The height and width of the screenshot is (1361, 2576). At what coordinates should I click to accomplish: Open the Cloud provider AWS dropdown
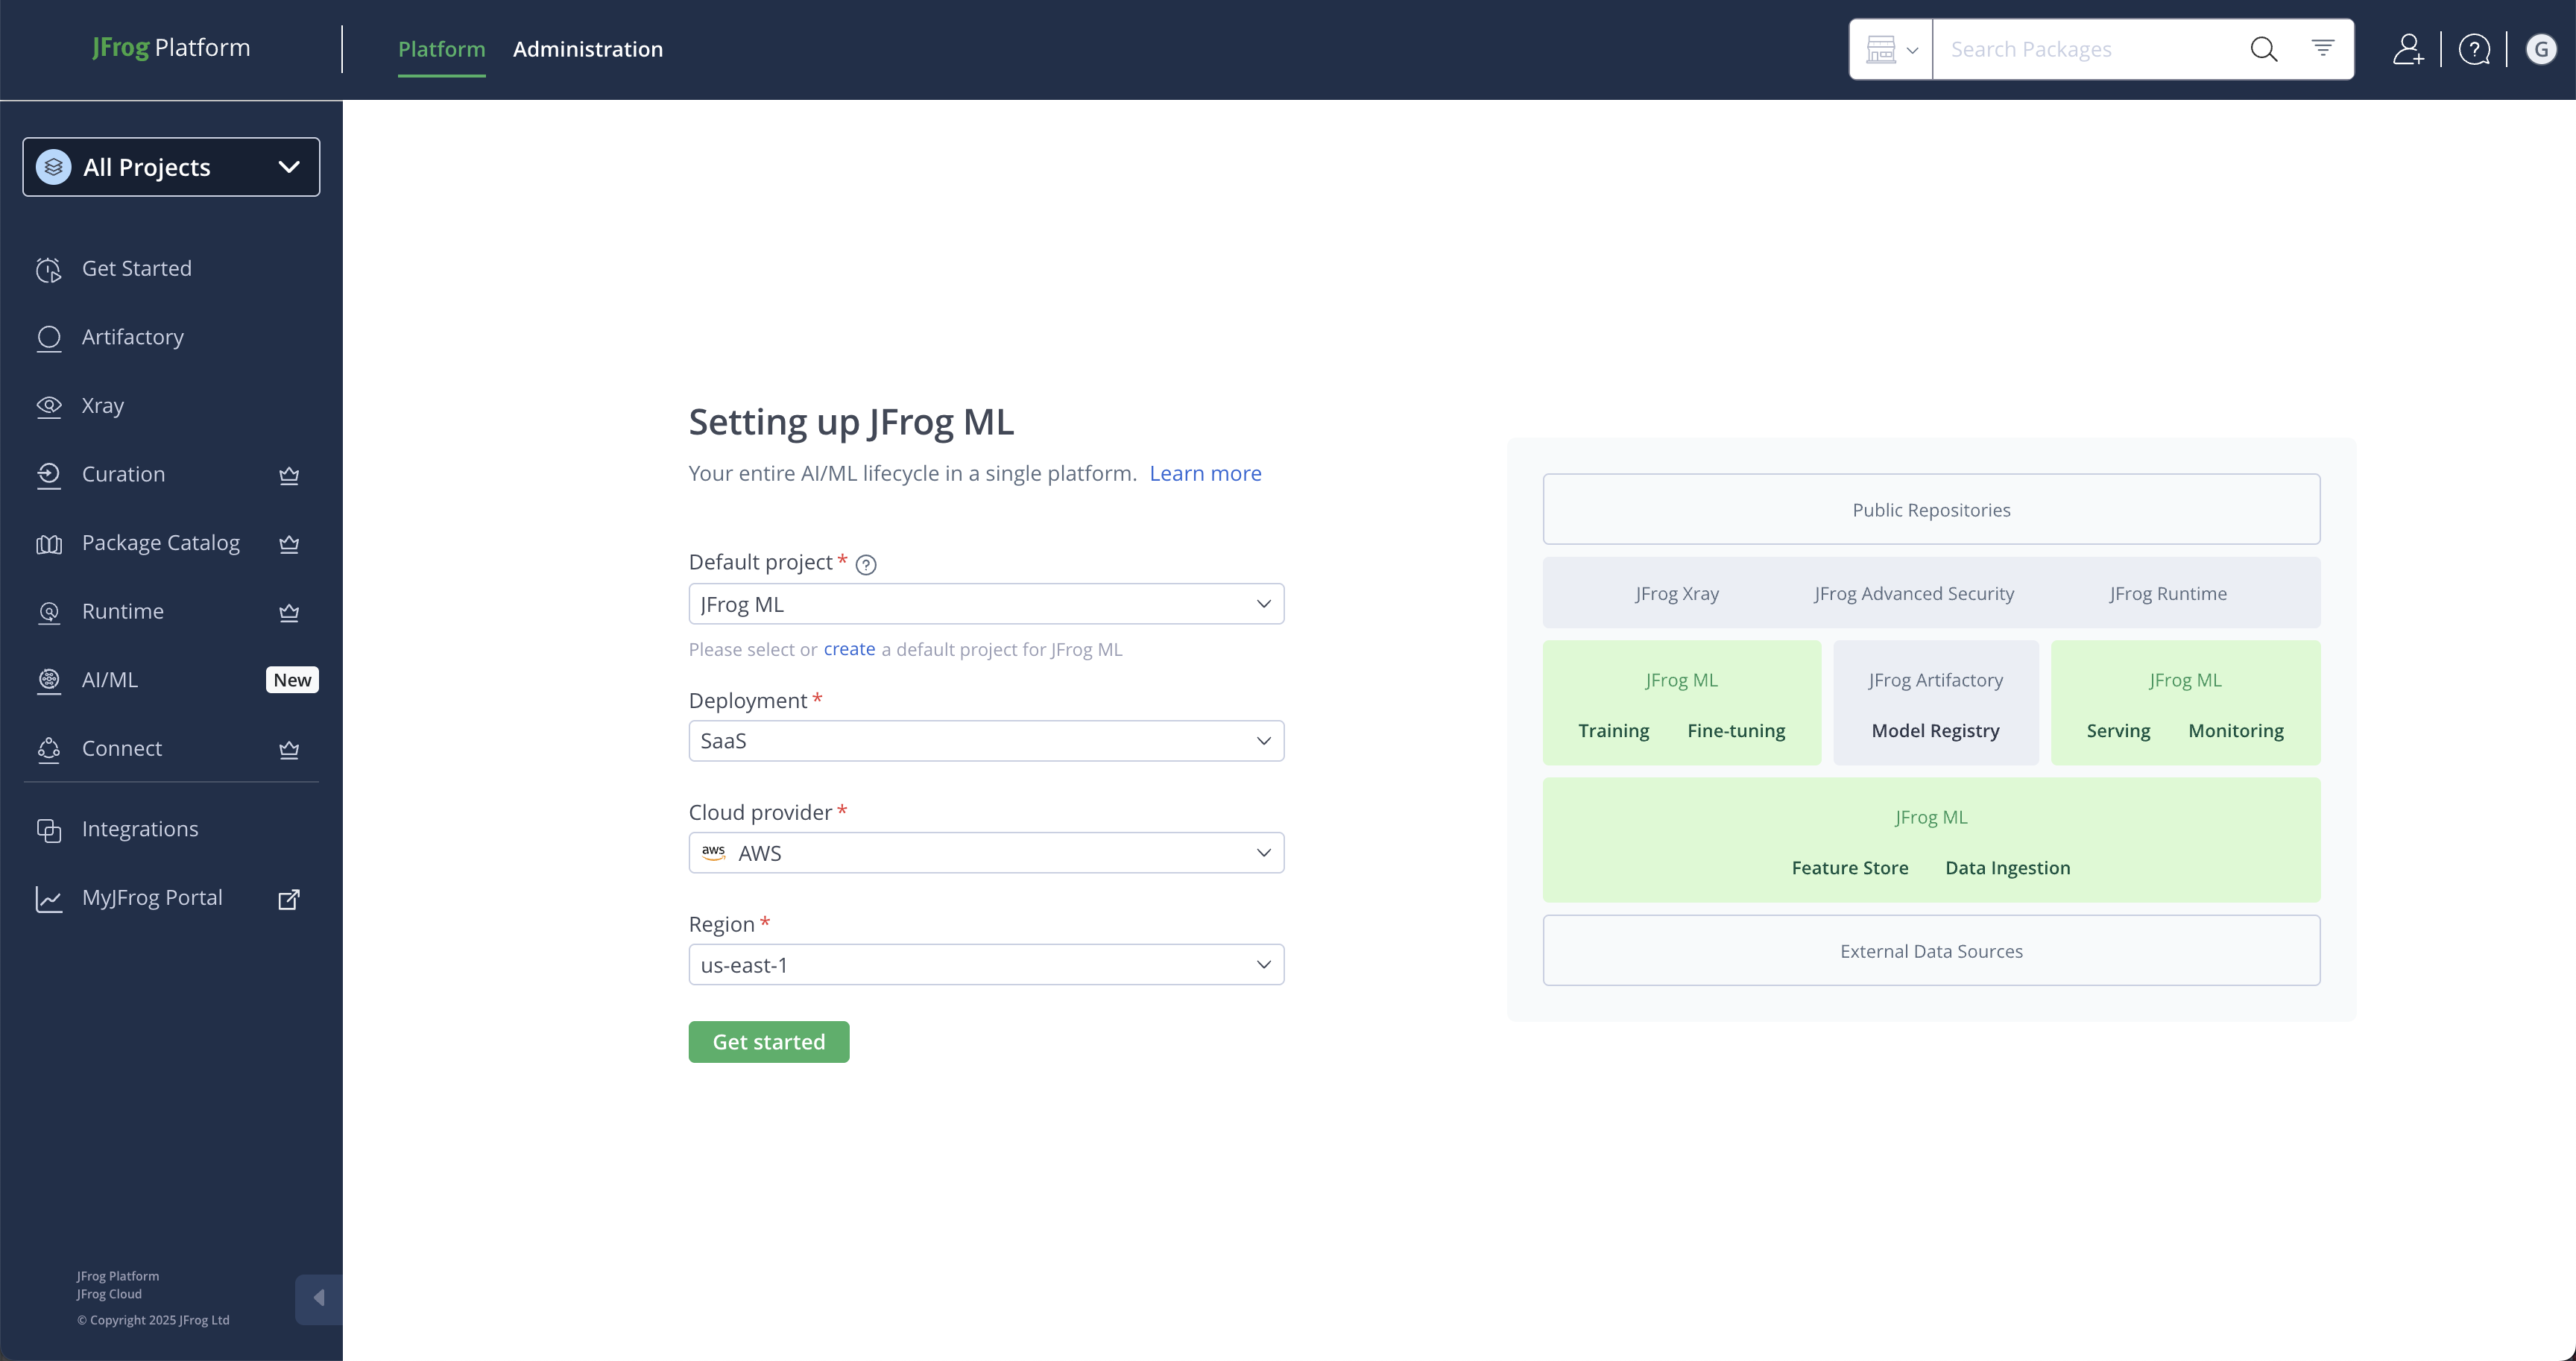986,853
